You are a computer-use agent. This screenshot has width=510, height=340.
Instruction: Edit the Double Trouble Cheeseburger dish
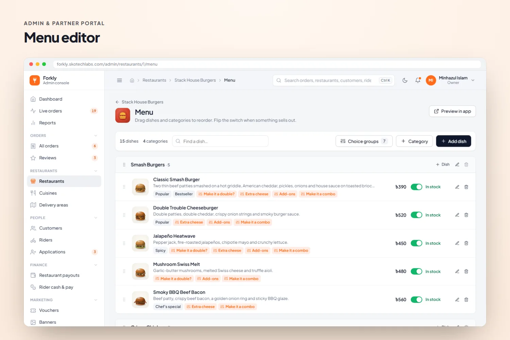tap(457, 215)
